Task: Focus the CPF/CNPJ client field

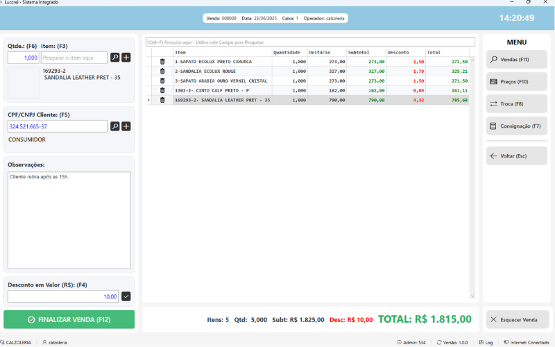Action: tap(58, 126)
